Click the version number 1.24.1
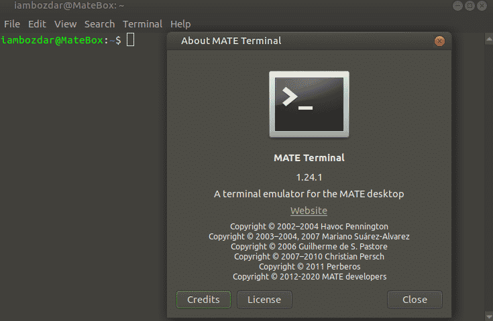 pyautogui.click(x=309, y=177)
